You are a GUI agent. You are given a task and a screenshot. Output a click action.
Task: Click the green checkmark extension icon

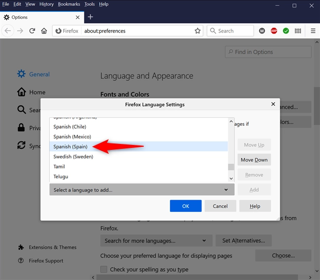tap(286, 31)
